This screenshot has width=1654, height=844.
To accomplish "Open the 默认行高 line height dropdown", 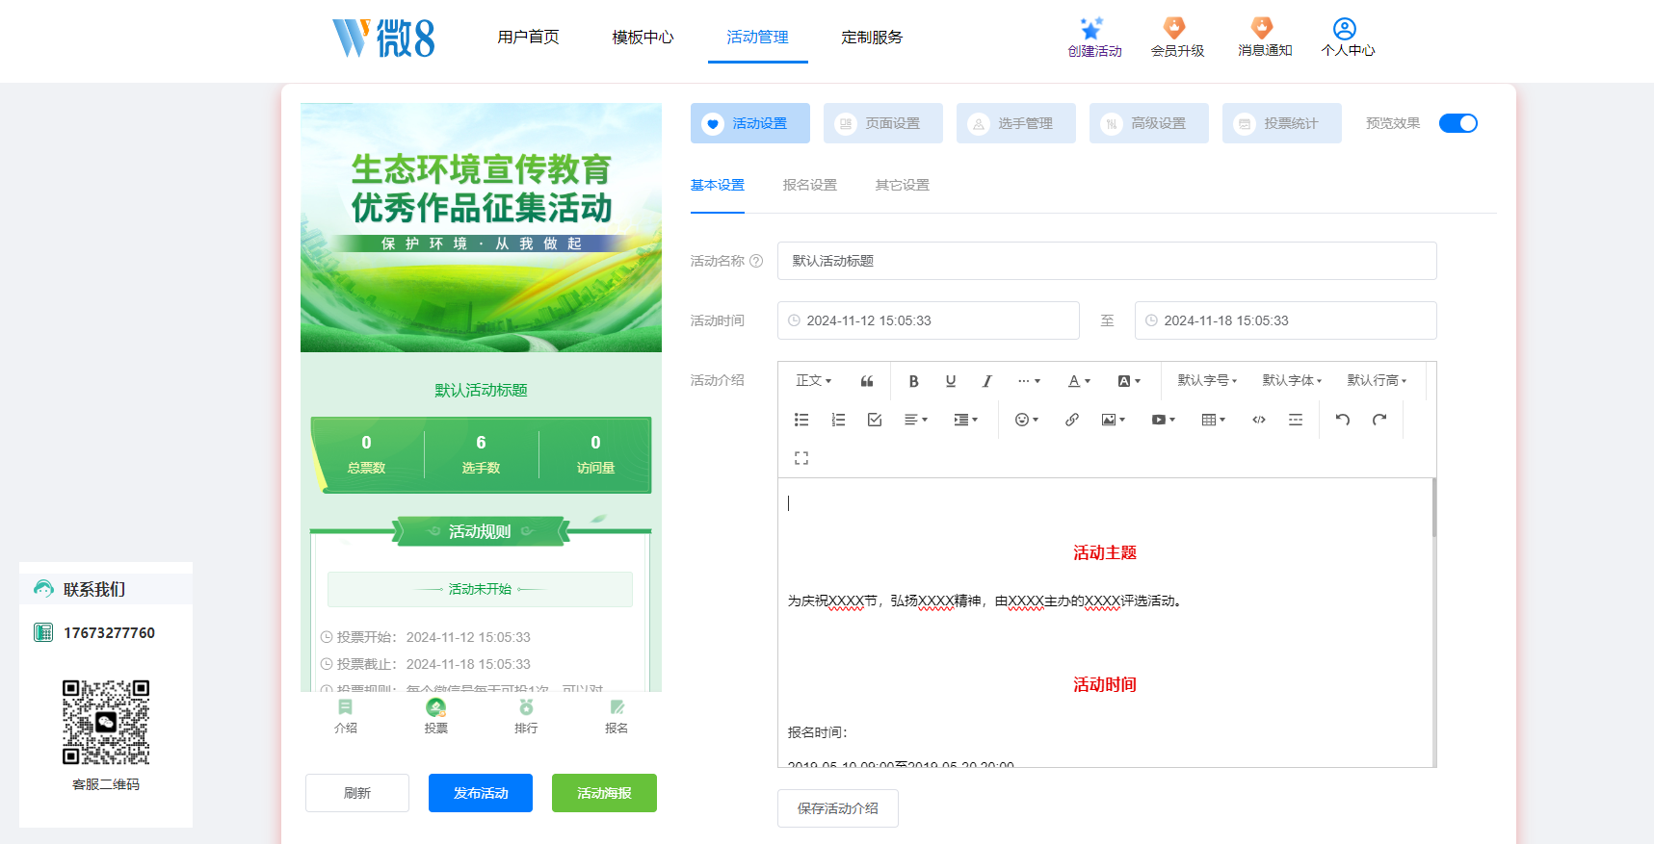I will tap(1377, 381).
